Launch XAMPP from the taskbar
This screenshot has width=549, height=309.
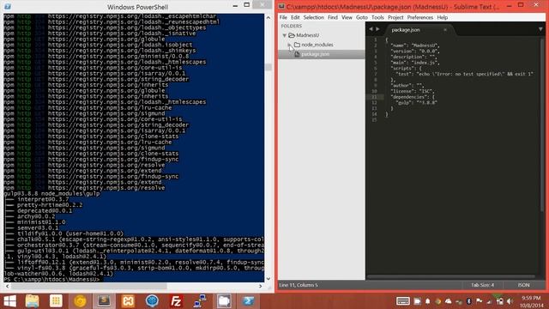pos(128,301)
